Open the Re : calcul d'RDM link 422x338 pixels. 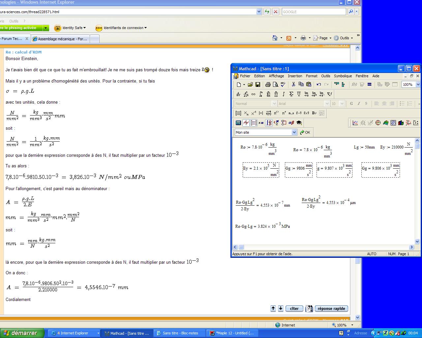[23, 52]
